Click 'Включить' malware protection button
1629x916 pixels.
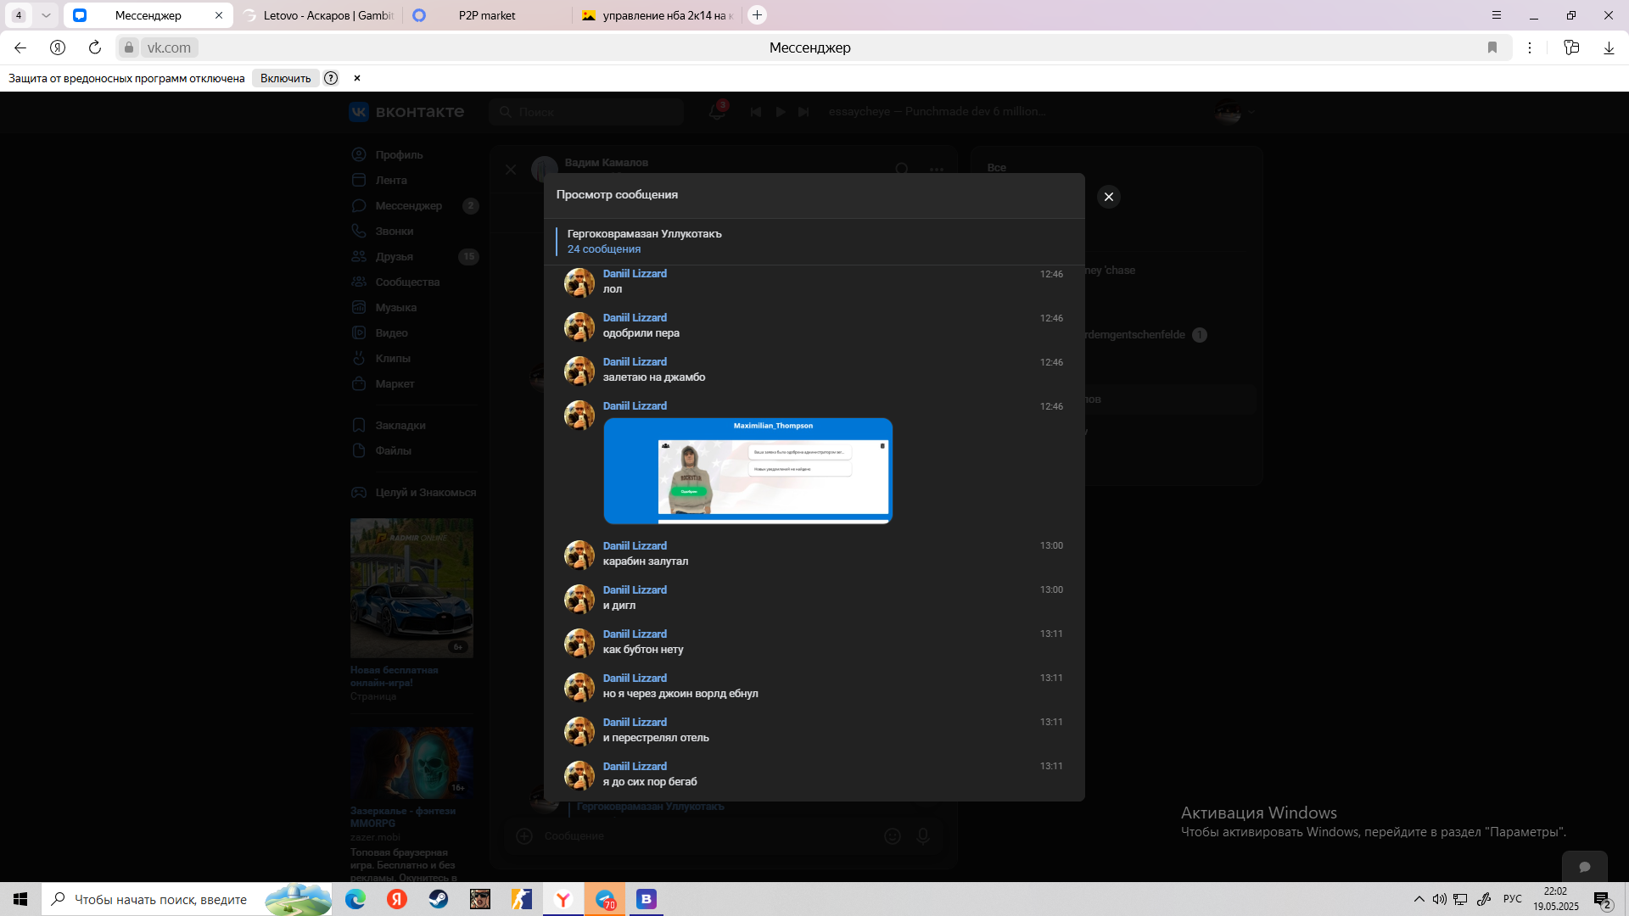click(x=285, y=78)
